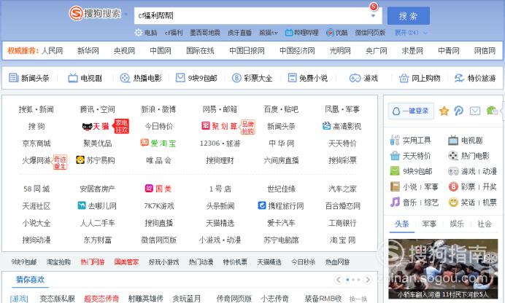Open the 爱淘宝 logo link

point(158,143)
